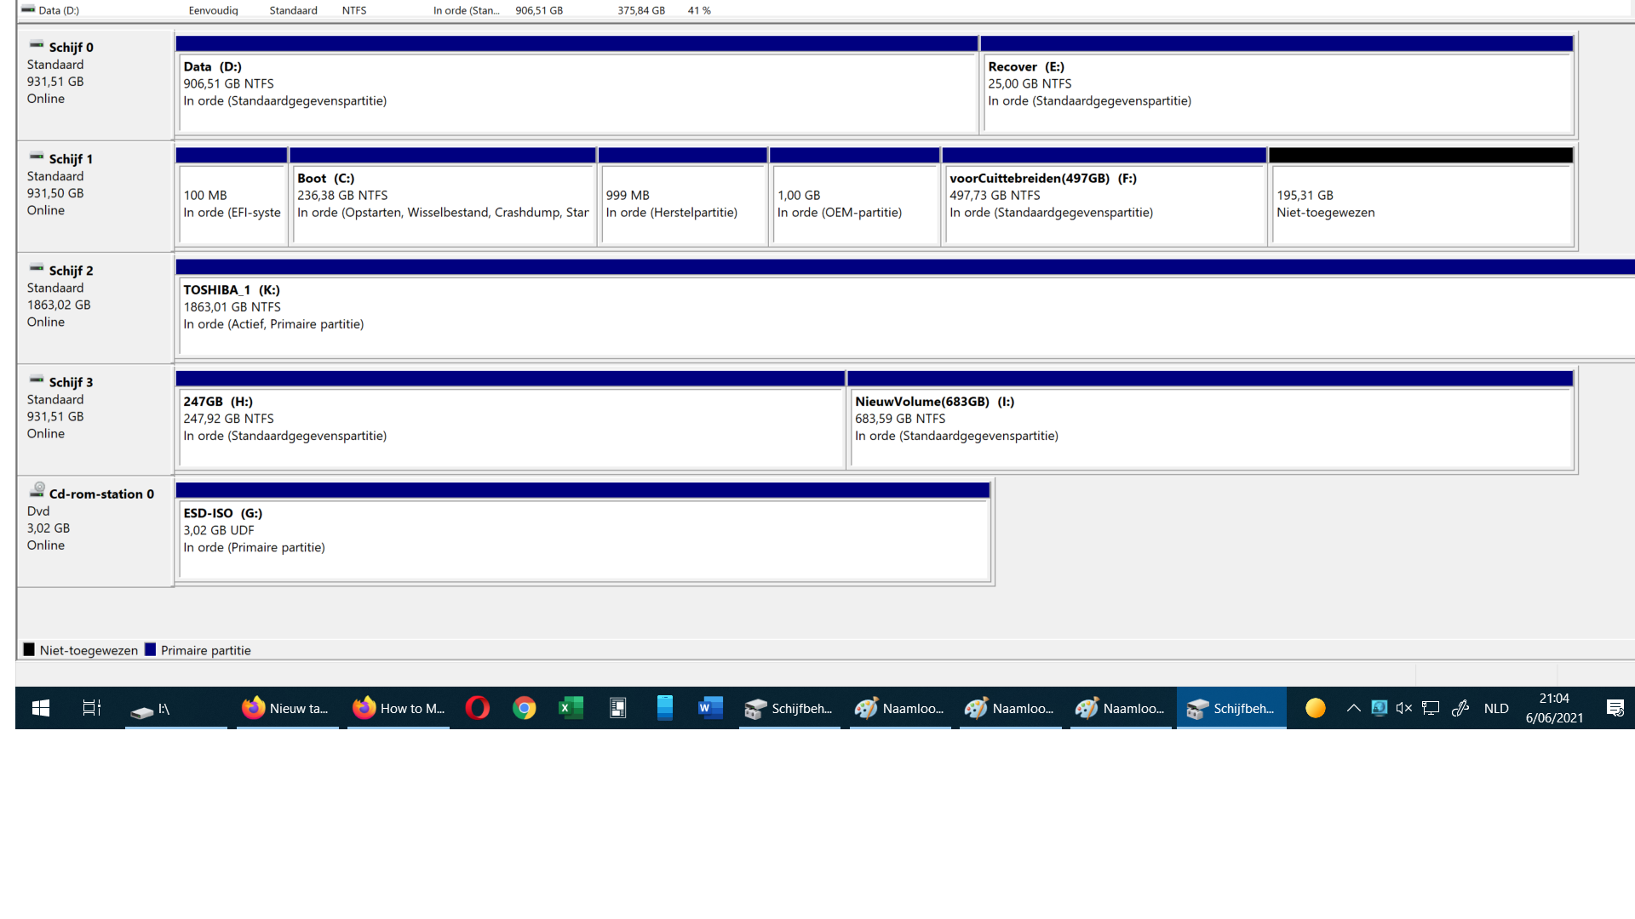The height and width of the screenshot is (919, 1635).
Task: Click the Cd-rom-station 0 disc icon
Action: [x=37, y=490]
